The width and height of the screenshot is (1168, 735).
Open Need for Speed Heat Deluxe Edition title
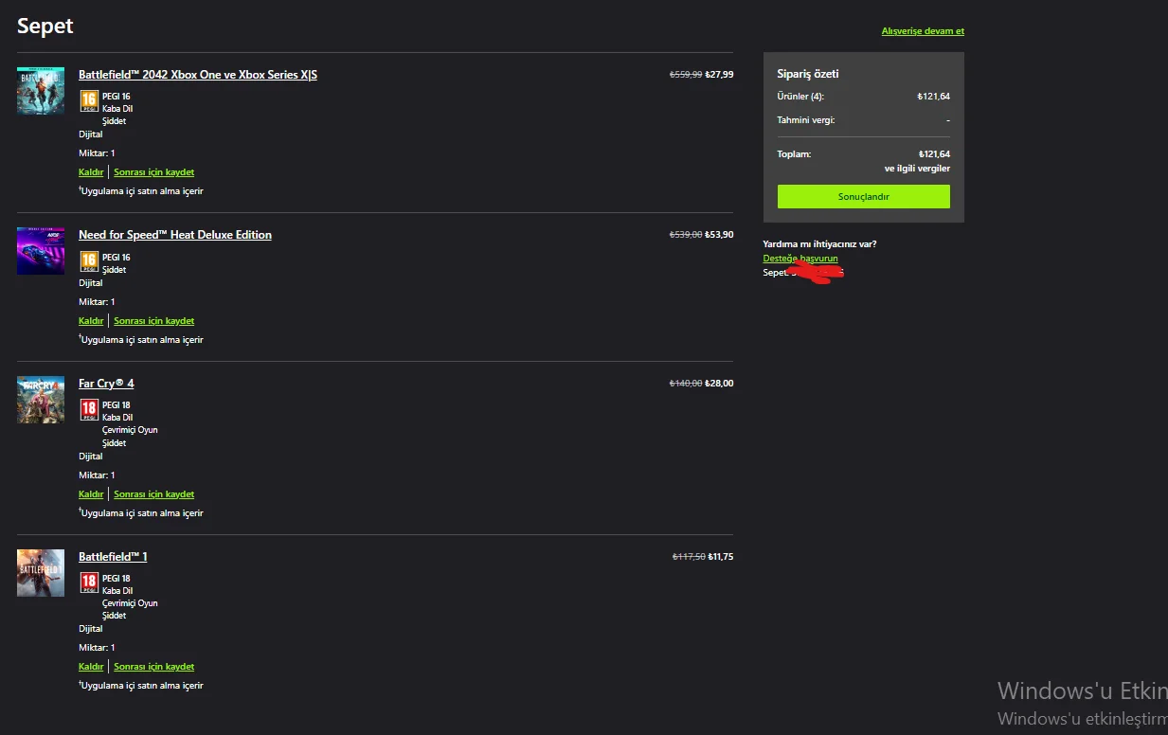[175, 235]
